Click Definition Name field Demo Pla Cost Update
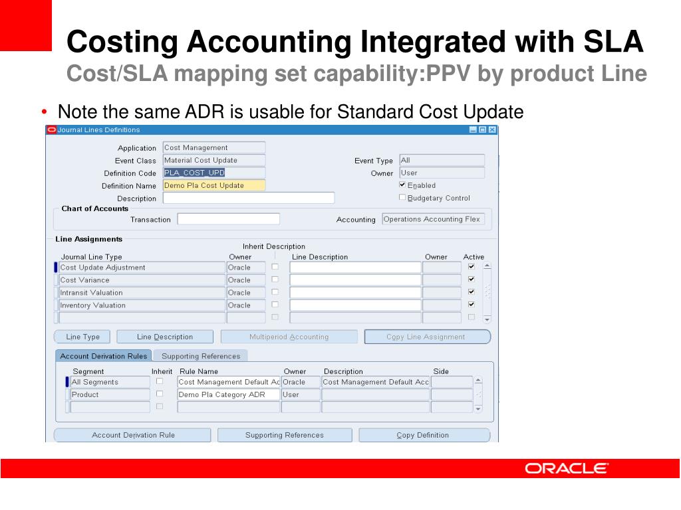 (x=214, y=186)
